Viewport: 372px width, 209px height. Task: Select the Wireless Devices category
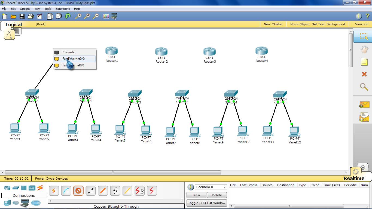32,188
